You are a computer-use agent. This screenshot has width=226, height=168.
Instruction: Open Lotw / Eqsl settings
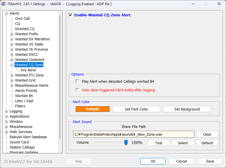coord(24,101)
